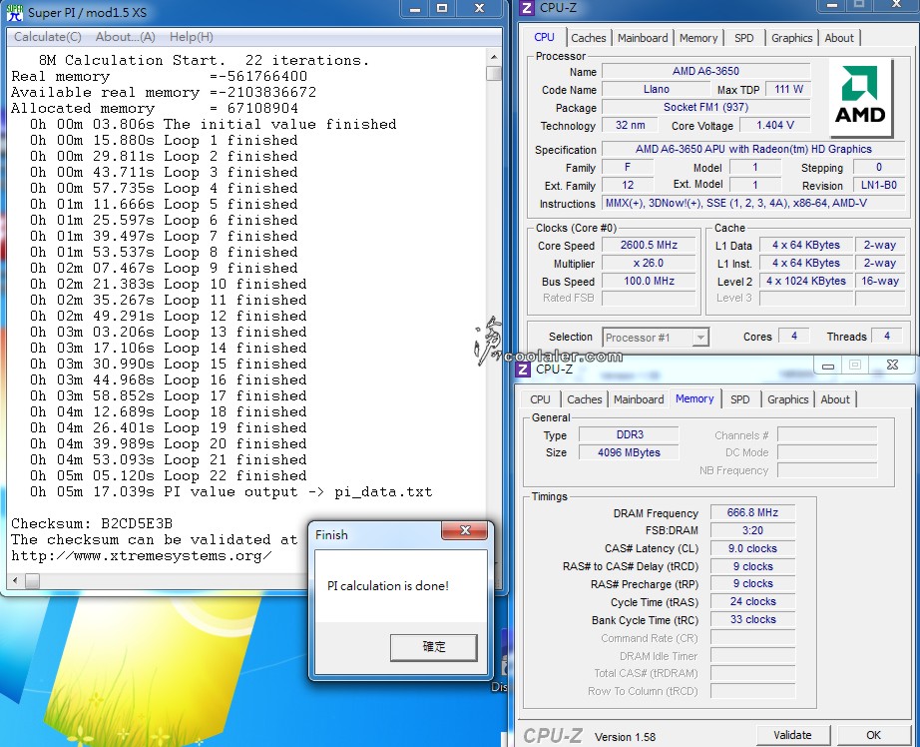Click the '4096 MBytes' memory Size value
This screenshot has height=747, width=920.
point(629,452)
